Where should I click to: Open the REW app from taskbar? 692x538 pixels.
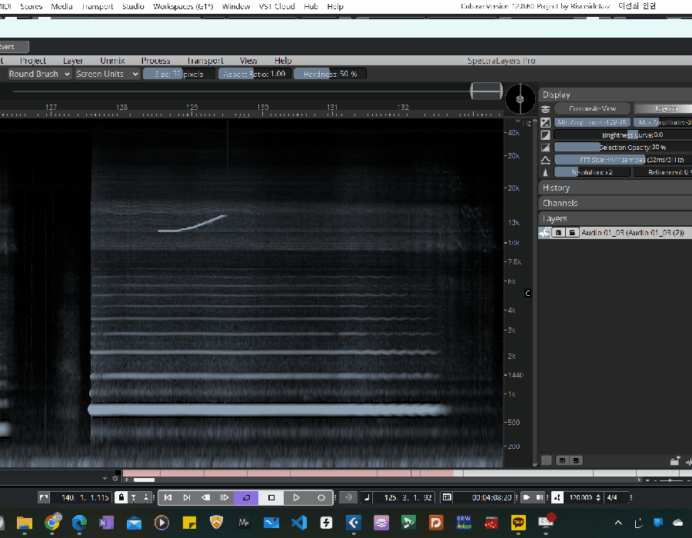tap(464, 523)
